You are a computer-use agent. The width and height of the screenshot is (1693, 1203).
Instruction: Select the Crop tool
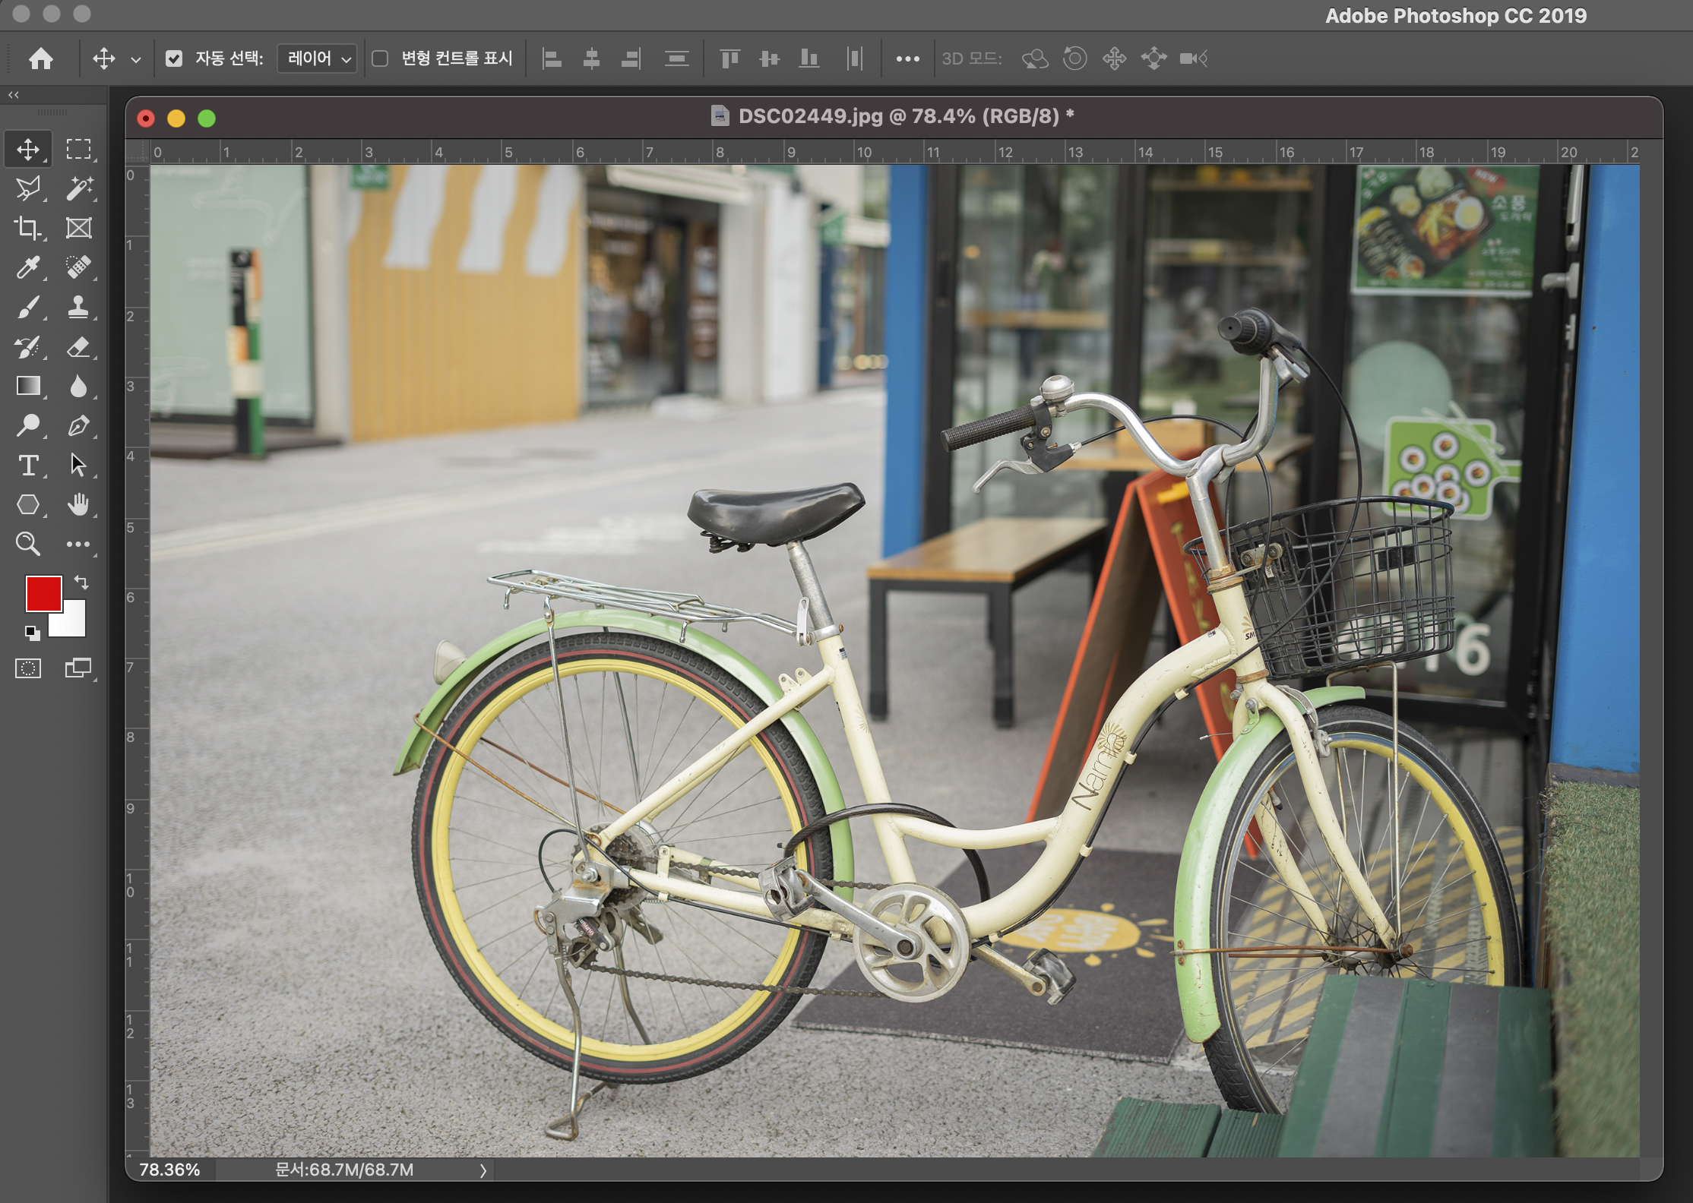[x=28, y=228]
